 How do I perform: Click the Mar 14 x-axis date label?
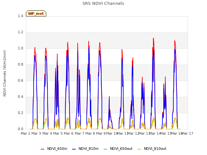155,133
